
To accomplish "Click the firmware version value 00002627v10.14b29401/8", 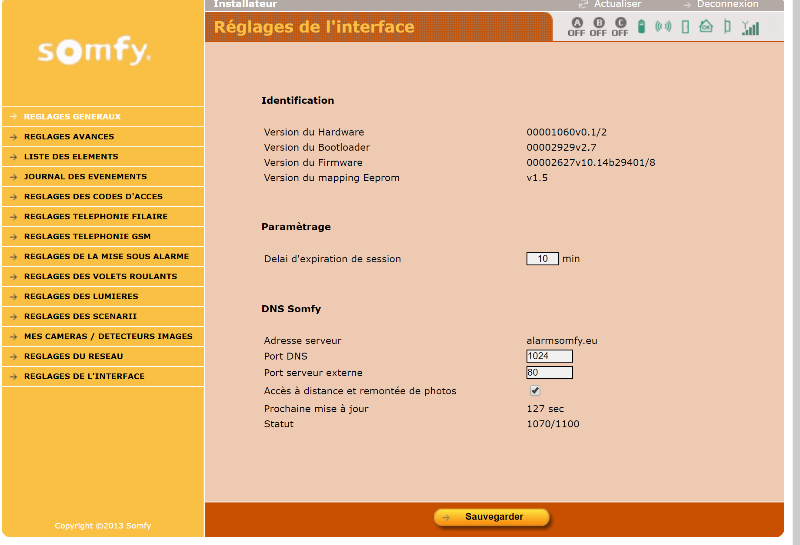I will pos(591,162).
